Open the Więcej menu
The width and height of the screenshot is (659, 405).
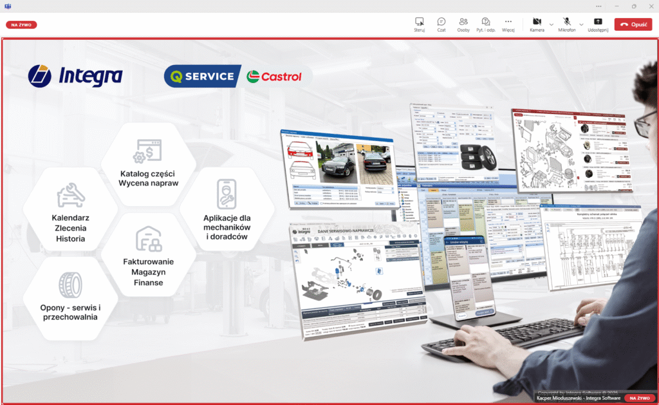(508, 25)
